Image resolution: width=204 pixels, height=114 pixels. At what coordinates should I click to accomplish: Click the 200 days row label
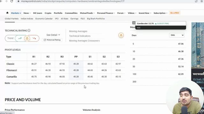point(135,82)
